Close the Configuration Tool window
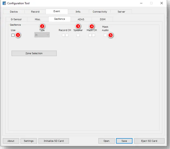170x149 pixels. coord(162,3)
